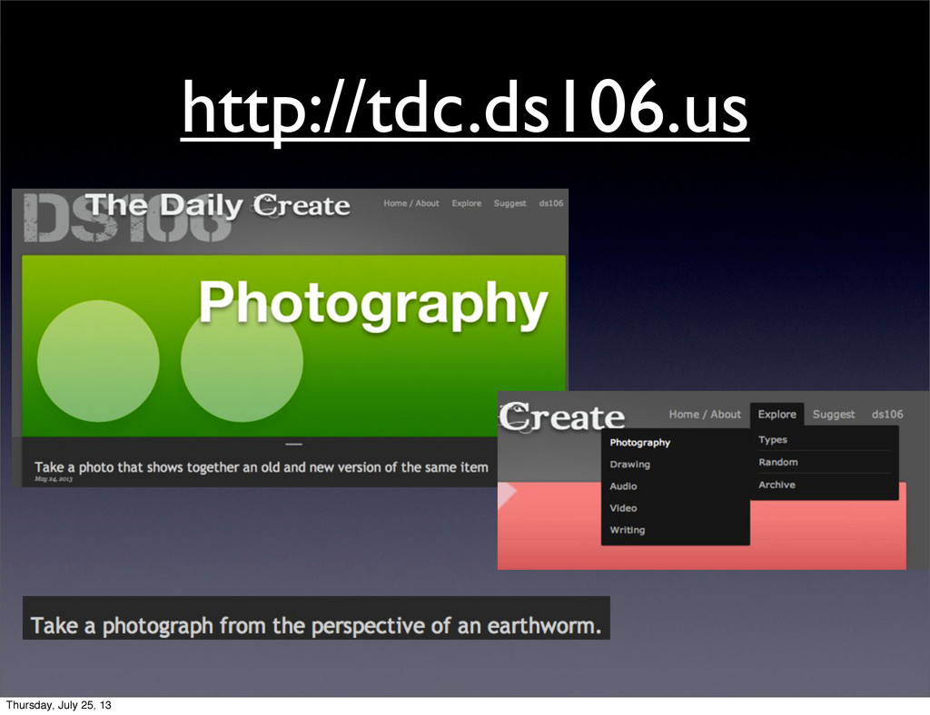Open Explore menu in green screenshot
Viewport: 930px width, 715px height.
click(x=466, y=203)
